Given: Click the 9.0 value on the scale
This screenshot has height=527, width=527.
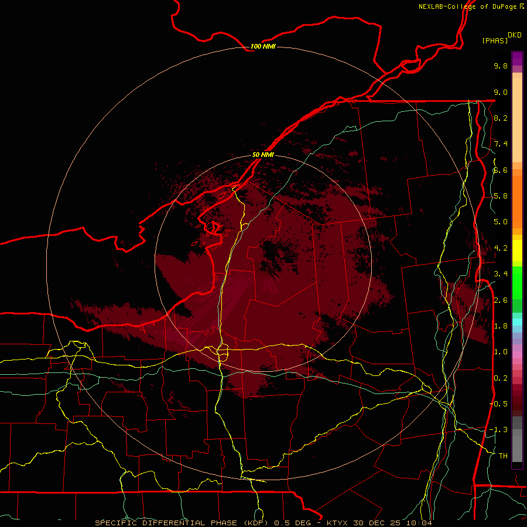Looking at the screenshot, I should click(x=501, y=92).
